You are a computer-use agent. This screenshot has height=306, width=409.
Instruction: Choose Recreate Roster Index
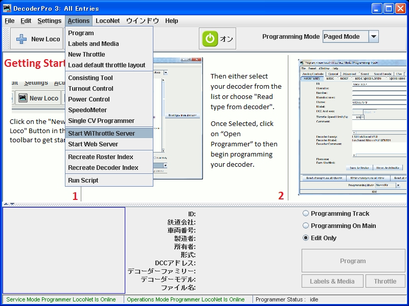pos(109,157)
